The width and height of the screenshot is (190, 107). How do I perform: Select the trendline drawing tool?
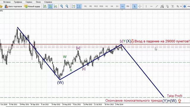coord(157,7)
